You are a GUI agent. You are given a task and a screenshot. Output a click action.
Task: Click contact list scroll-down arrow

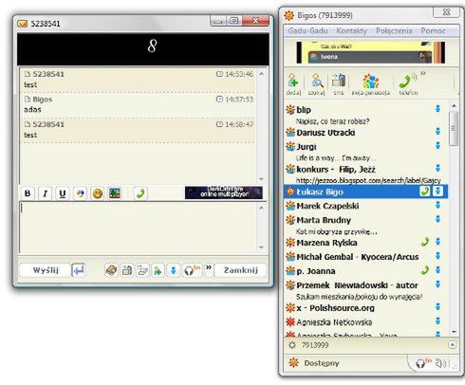(x=455, y=332)
